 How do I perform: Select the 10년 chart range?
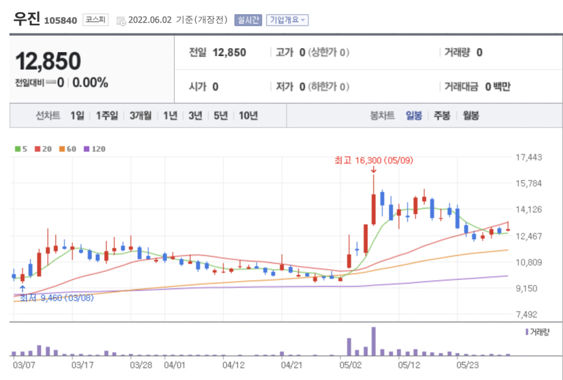[248, 116]
